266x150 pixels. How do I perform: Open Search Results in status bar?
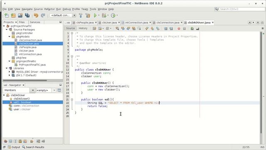33,147
